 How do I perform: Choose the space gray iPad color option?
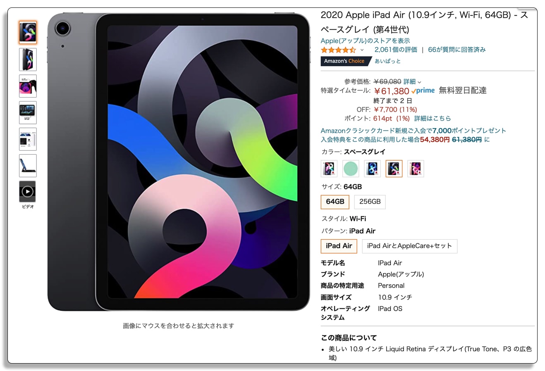click(x=394, y=169)
